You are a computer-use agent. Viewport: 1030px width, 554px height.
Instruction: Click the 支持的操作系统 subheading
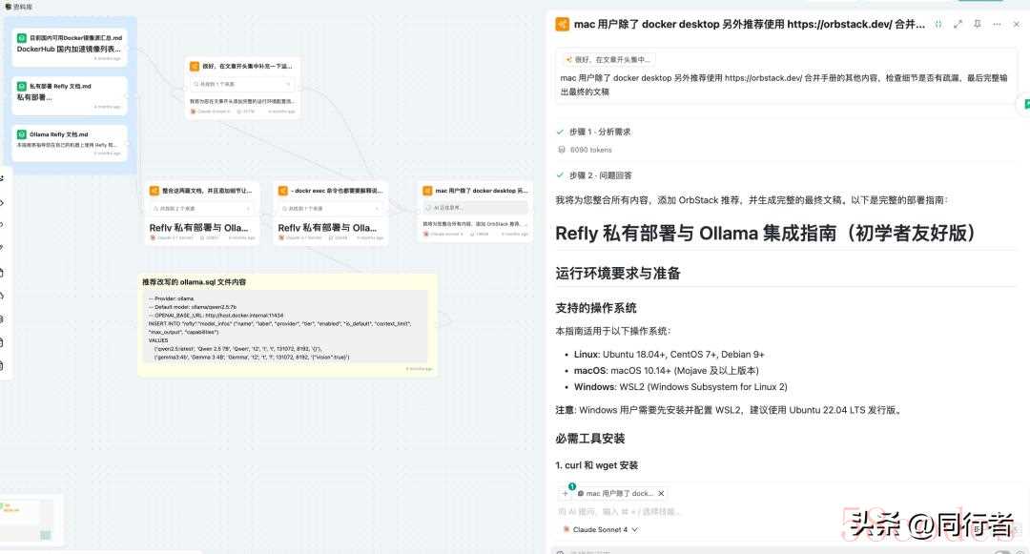pyautogui.click(x=596, y=308)
